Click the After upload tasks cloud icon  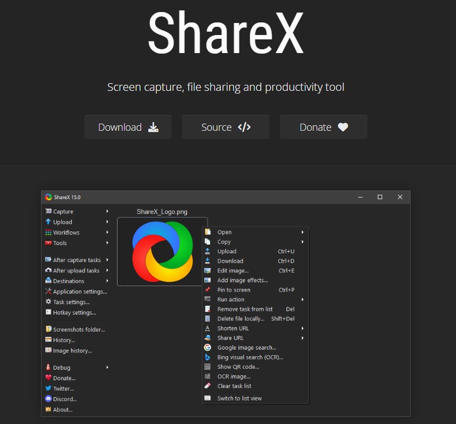[48, 270]
